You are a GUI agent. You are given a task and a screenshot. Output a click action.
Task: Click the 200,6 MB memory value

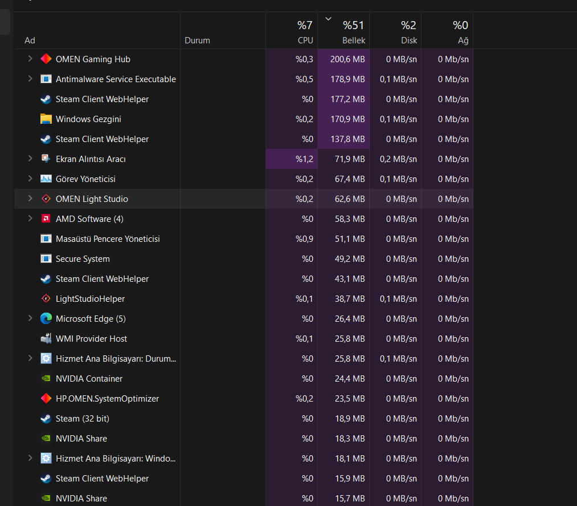coord(347,59)
